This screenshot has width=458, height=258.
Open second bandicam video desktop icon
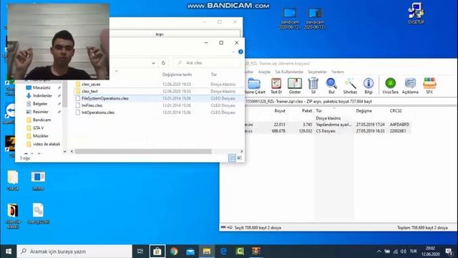pos(315,18)
